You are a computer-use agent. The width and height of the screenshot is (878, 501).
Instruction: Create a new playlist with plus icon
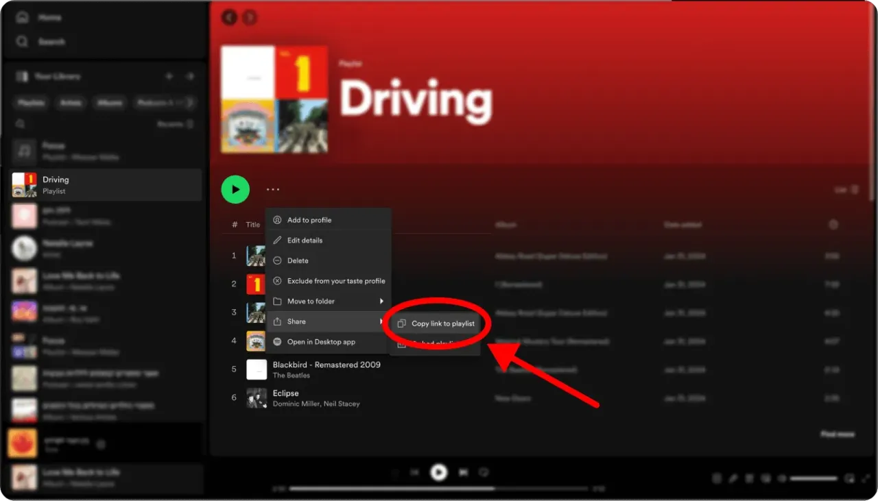169,76
